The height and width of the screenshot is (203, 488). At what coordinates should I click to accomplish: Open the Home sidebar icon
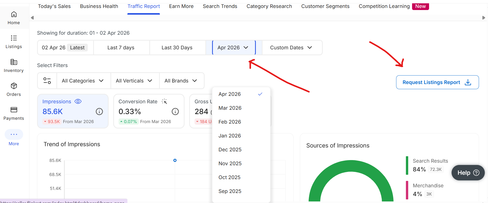pos(14,14)
